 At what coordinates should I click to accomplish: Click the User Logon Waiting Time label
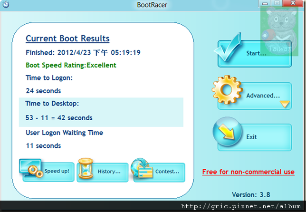click(65, 133)
